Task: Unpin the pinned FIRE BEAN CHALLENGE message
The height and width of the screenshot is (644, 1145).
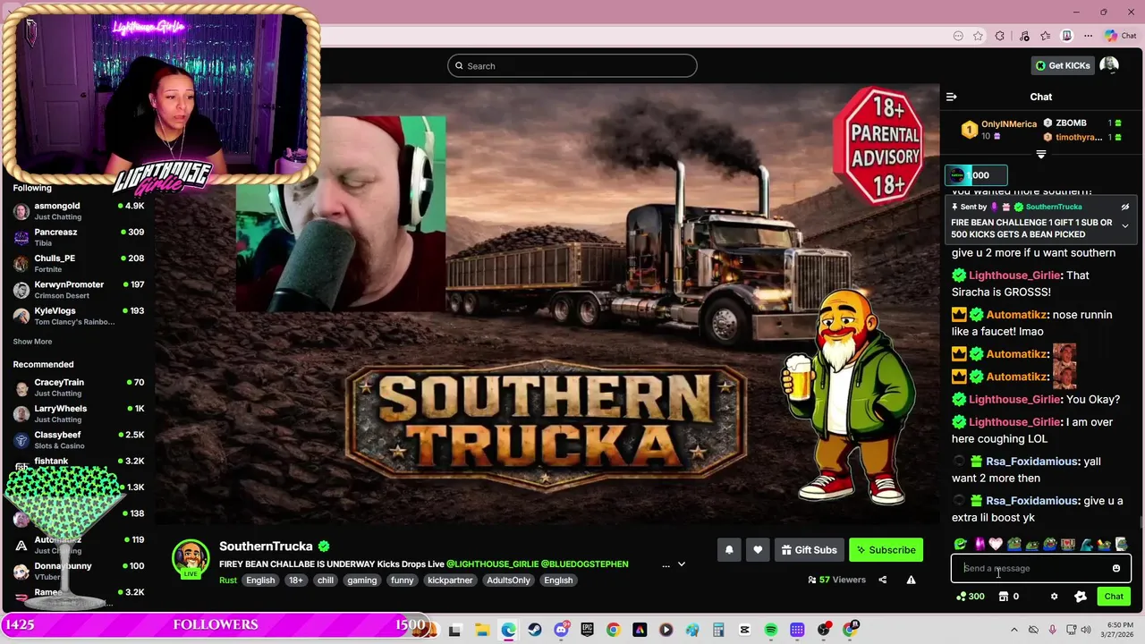Action: (1125, 207)
